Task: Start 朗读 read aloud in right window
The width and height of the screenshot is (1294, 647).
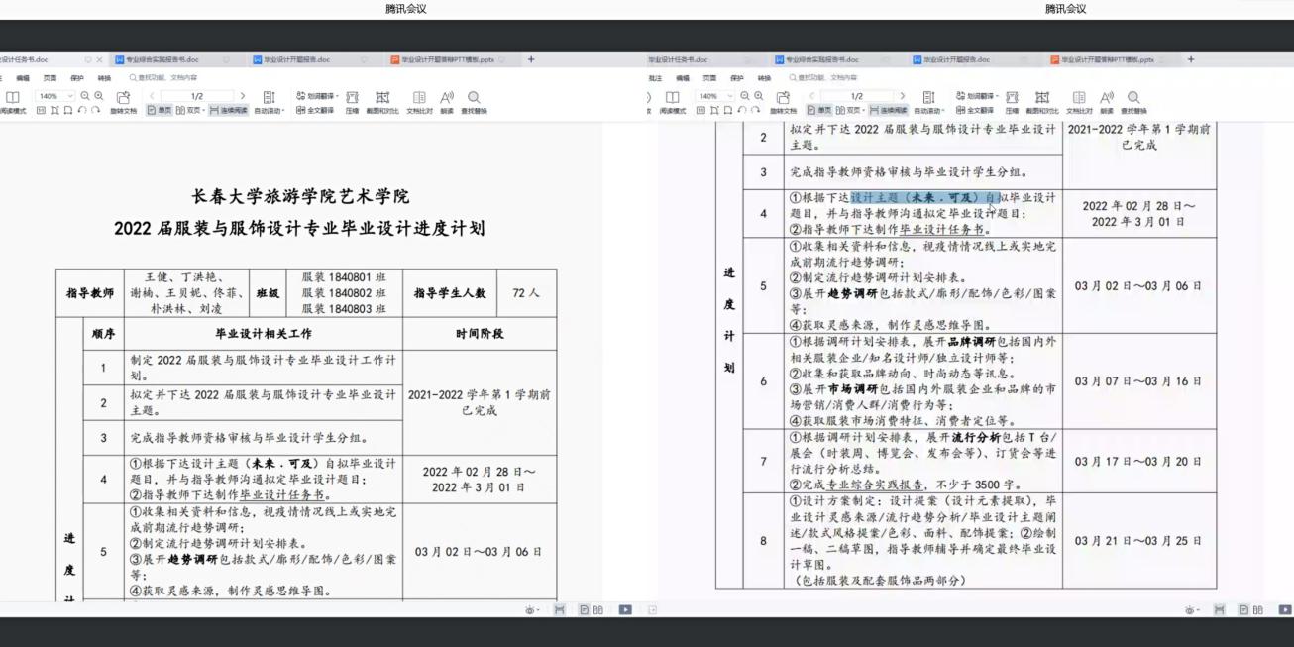Action: point(1107,101)
